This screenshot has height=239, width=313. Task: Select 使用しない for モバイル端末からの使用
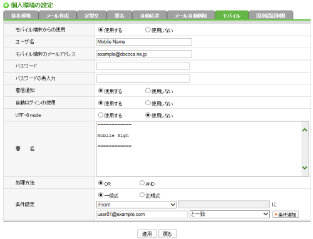[148, 30]
